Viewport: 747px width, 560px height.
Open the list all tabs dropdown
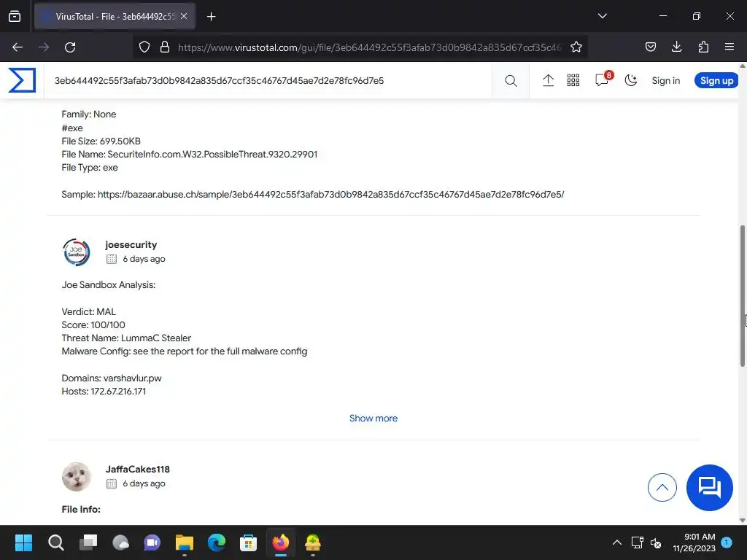[602, 16]
